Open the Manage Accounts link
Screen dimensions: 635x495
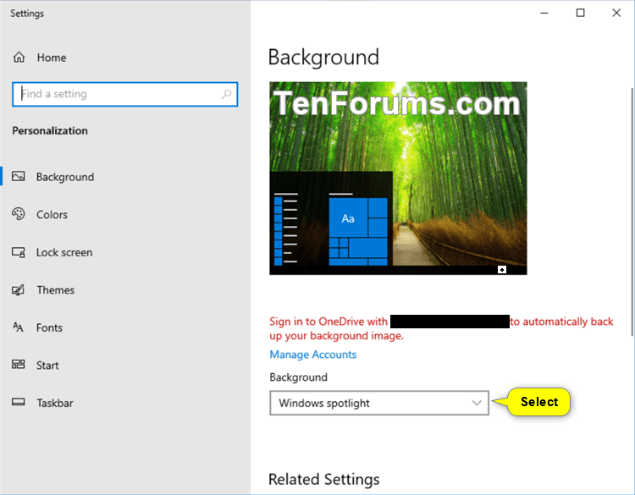[313, 355]
